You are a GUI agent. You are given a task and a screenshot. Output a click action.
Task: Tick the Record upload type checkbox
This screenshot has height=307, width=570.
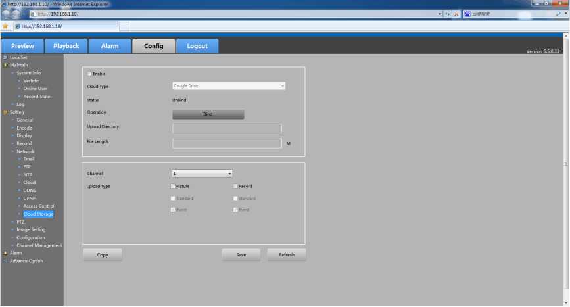(235, 186)
